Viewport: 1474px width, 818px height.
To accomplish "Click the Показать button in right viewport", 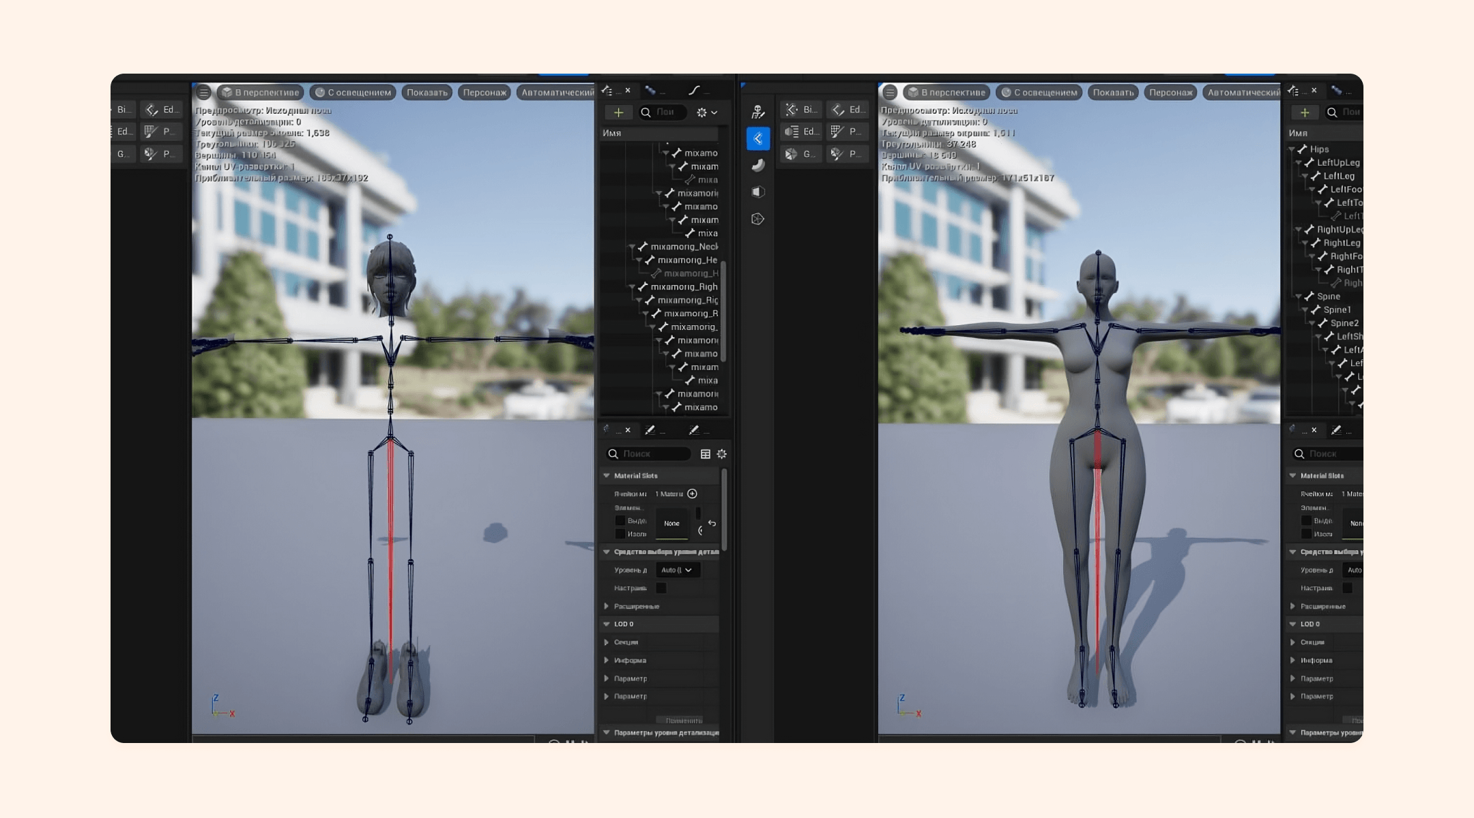I will coord(1112,93).
